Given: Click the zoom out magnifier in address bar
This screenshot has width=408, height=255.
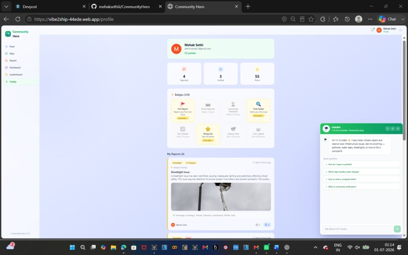Looking at the screenshot, I should pos(293,19).
